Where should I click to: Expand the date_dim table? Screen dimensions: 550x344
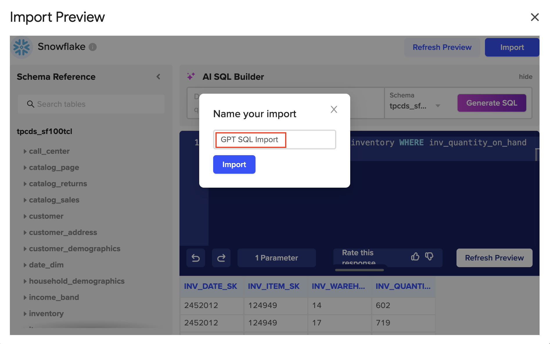[25, 265]
